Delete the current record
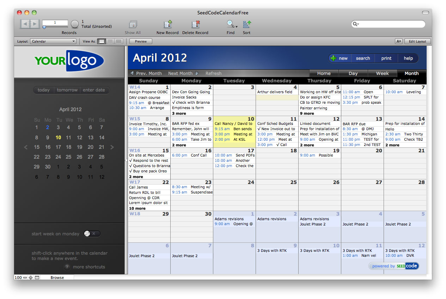 click(195, 25)
